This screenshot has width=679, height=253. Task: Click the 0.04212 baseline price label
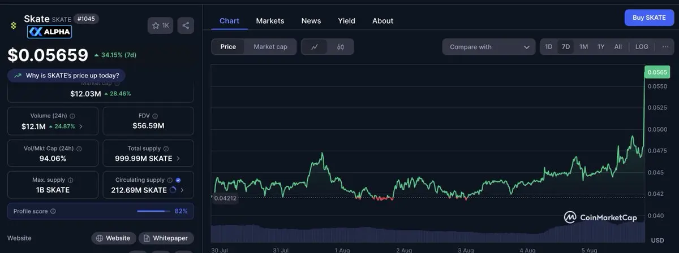[x=225, y=198]
